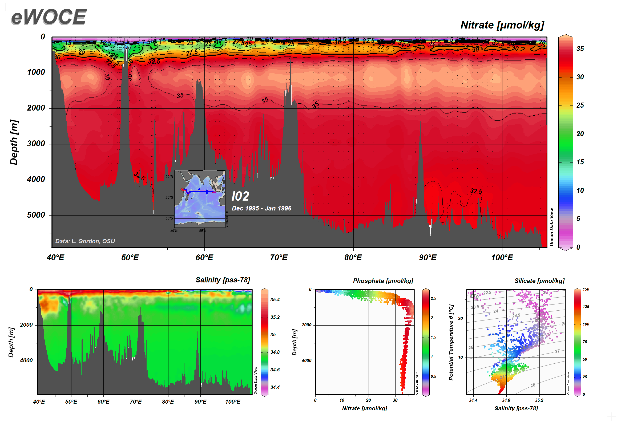Click the large "Depth [m]" label of nitrate section
Image resolution: width=617 pixels, height=422 pixels.
(x=14, y=142)
